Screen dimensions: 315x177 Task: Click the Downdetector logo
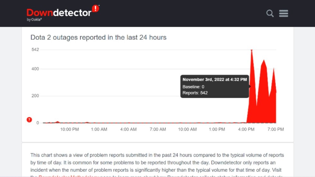(x=63, y=13)
